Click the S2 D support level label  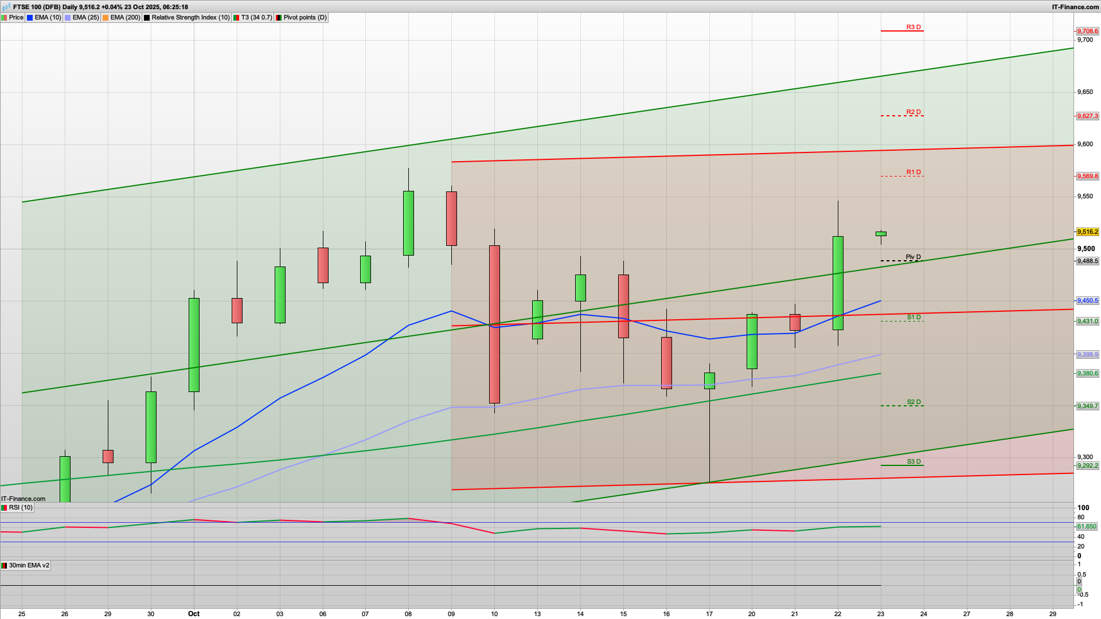[x=913, y=402]
